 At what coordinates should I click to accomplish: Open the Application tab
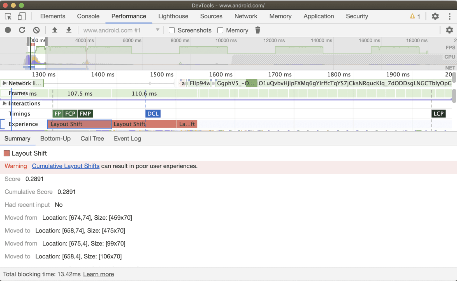pyautogui.click(x=319, y=16)
